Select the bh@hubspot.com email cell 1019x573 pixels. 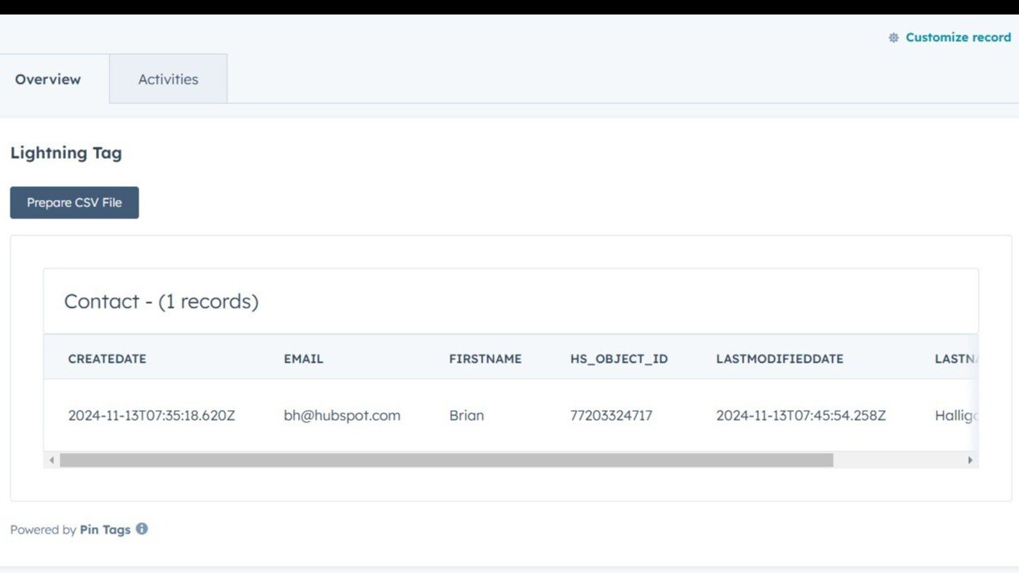342,416
